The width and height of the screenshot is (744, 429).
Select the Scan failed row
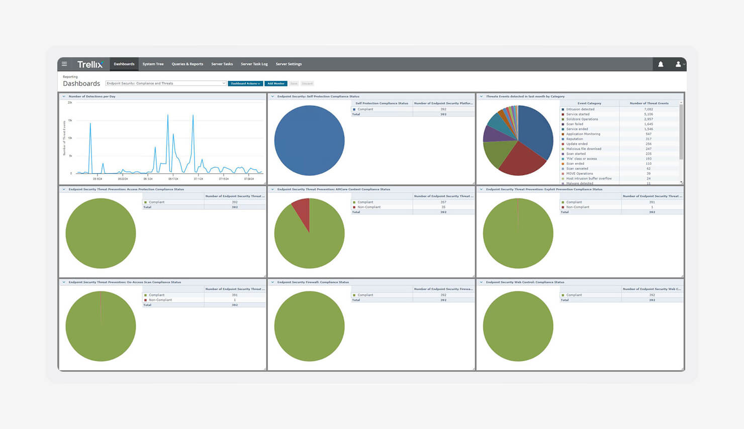pos(619,124)
